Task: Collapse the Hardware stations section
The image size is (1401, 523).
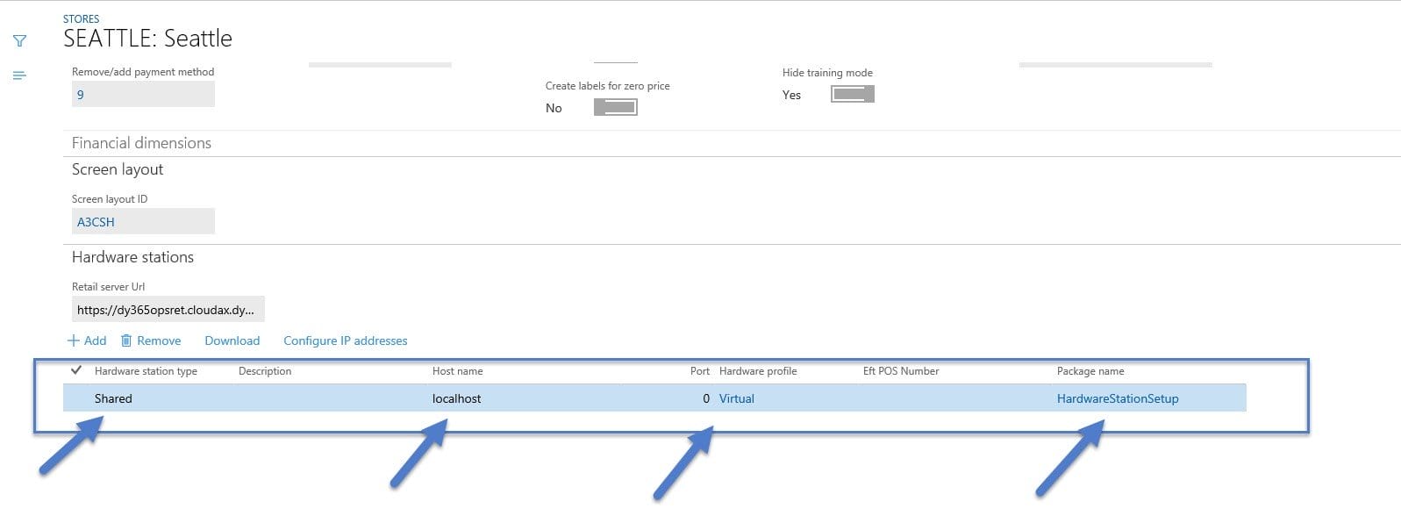Action: [x=132, y=257]
